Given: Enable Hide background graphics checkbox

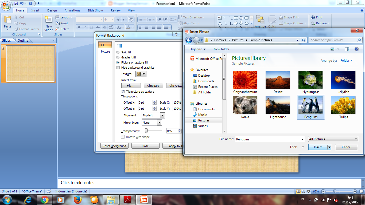Looking at the screenshot, I should coord(118,68).
